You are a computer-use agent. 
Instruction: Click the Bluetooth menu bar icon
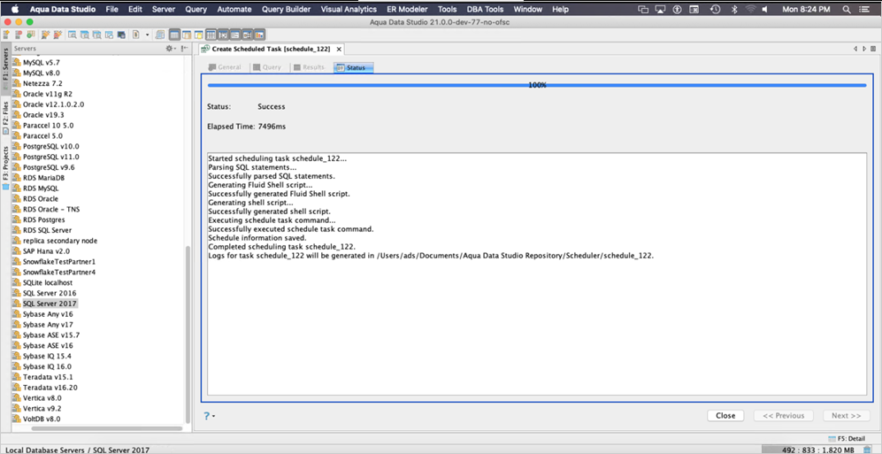point(734,10)
